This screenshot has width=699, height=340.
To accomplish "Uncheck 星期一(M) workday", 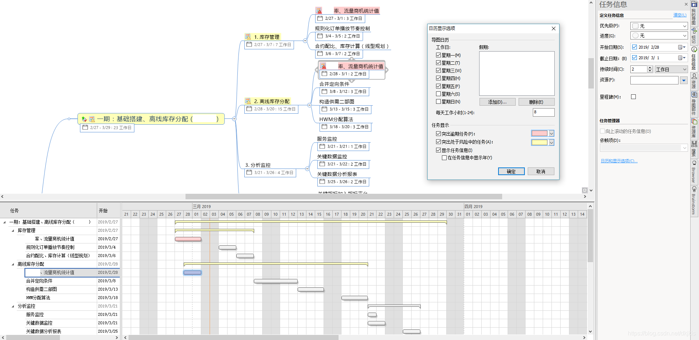I will point(438,55).
